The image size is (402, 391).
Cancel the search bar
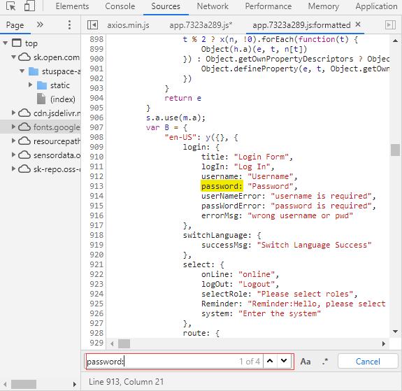coord(368,362)
